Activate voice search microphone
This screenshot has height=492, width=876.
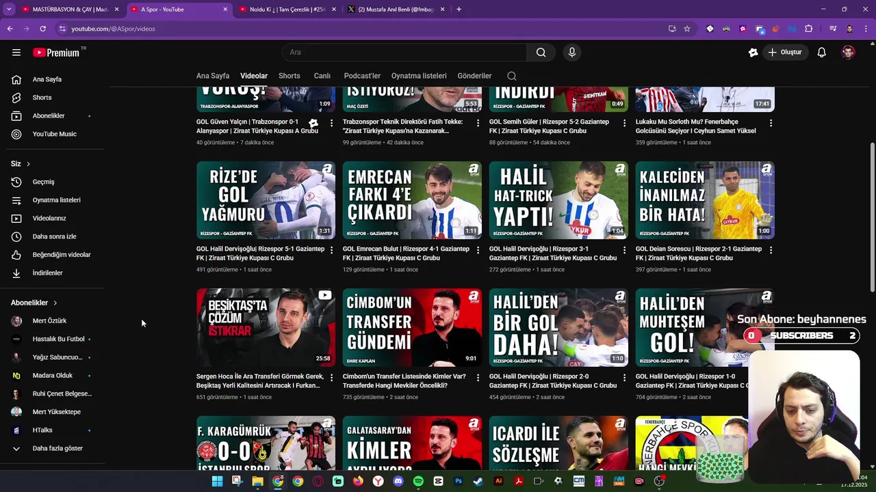coord(572,53)
